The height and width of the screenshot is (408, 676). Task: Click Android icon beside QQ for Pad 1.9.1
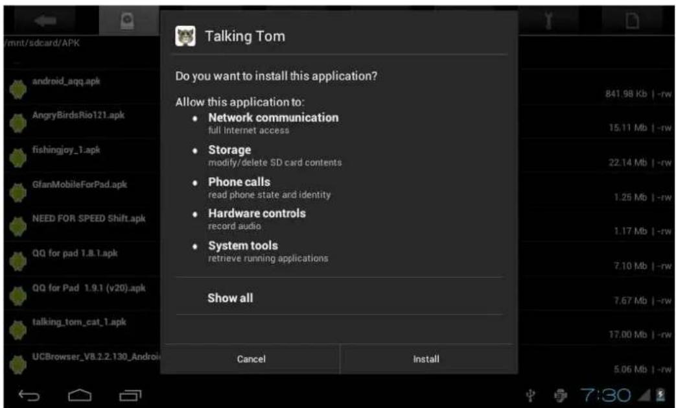(x=17, y=295)
